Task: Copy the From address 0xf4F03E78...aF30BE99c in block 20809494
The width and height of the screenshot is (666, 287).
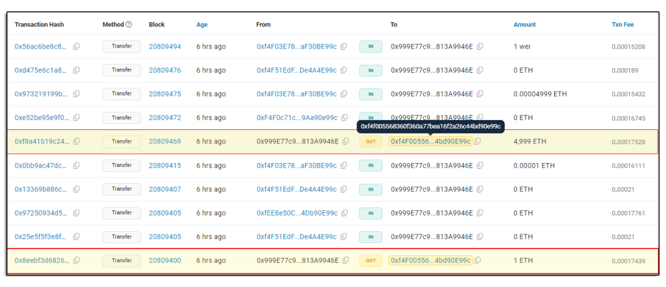Action: (344, 47)
